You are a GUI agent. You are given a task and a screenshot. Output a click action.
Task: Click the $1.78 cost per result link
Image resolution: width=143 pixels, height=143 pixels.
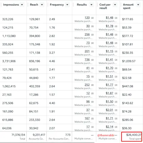(110, 26)
